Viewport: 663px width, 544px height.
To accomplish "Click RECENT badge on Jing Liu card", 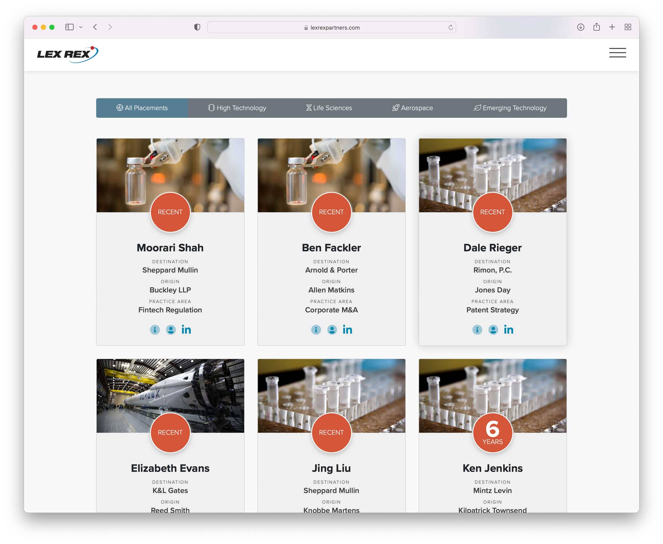I will pos(331,432).
